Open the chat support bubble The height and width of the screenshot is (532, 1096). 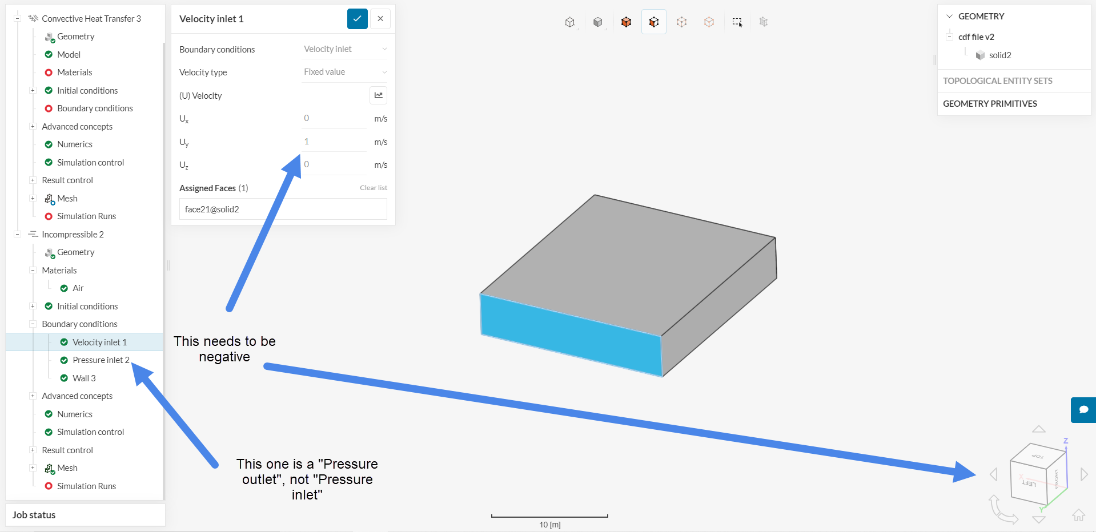coord(1083,410)
